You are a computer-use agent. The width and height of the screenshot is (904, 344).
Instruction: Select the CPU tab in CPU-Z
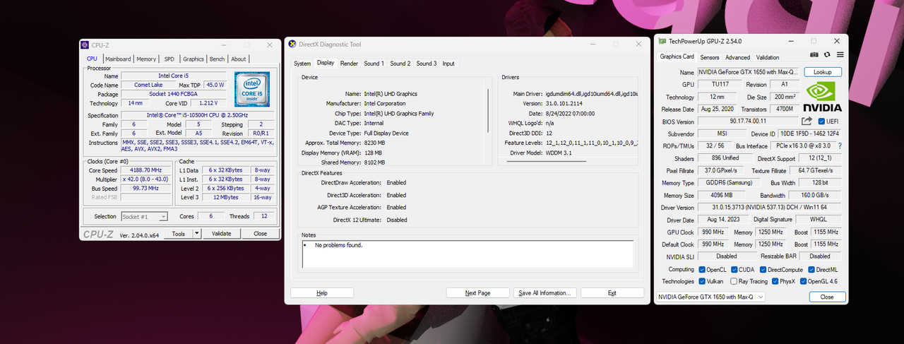[x=92, y=59]
